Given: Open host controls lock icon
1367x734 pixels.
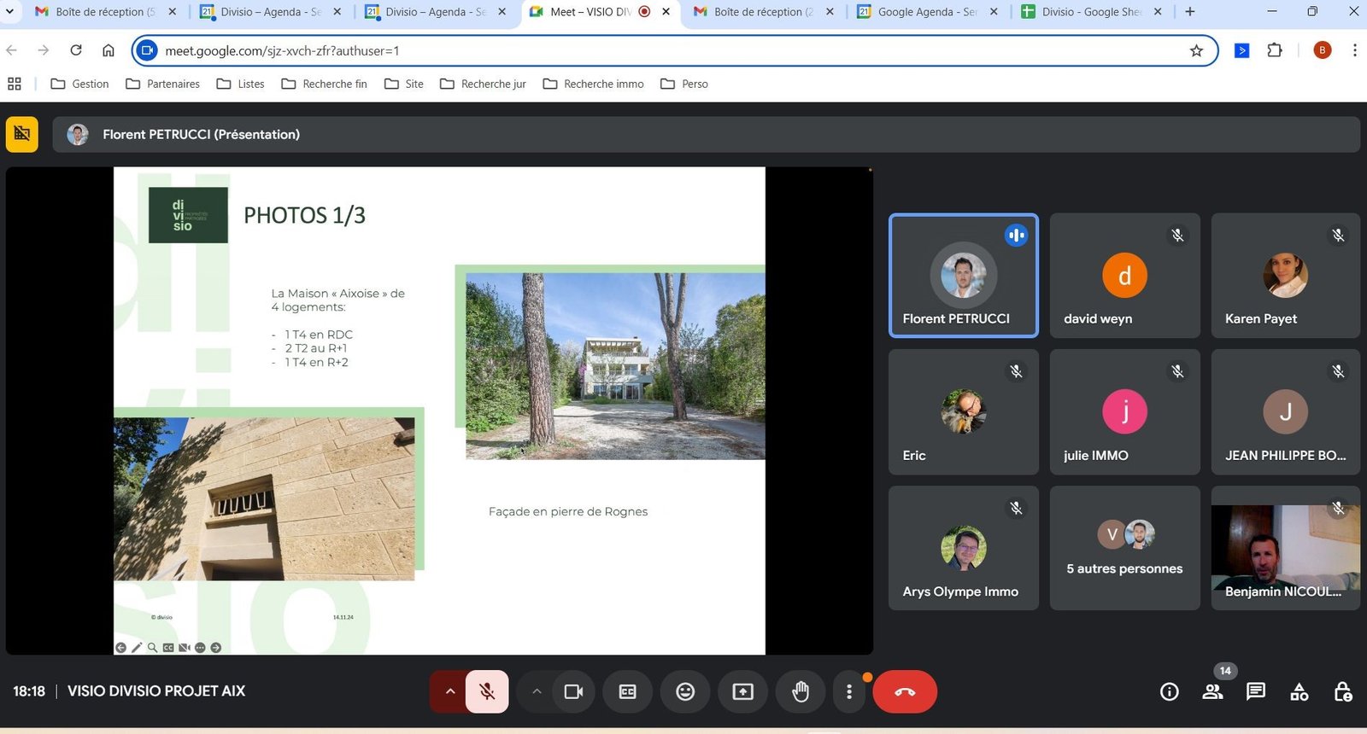Looking at the screenshot, I should tap(1343, 692).
